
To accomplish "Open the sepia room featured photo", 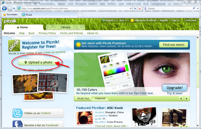I will [174, 118].
